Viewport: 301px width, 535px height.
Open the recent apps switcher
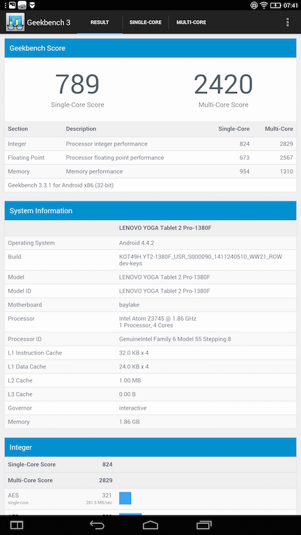click(204, 525)
